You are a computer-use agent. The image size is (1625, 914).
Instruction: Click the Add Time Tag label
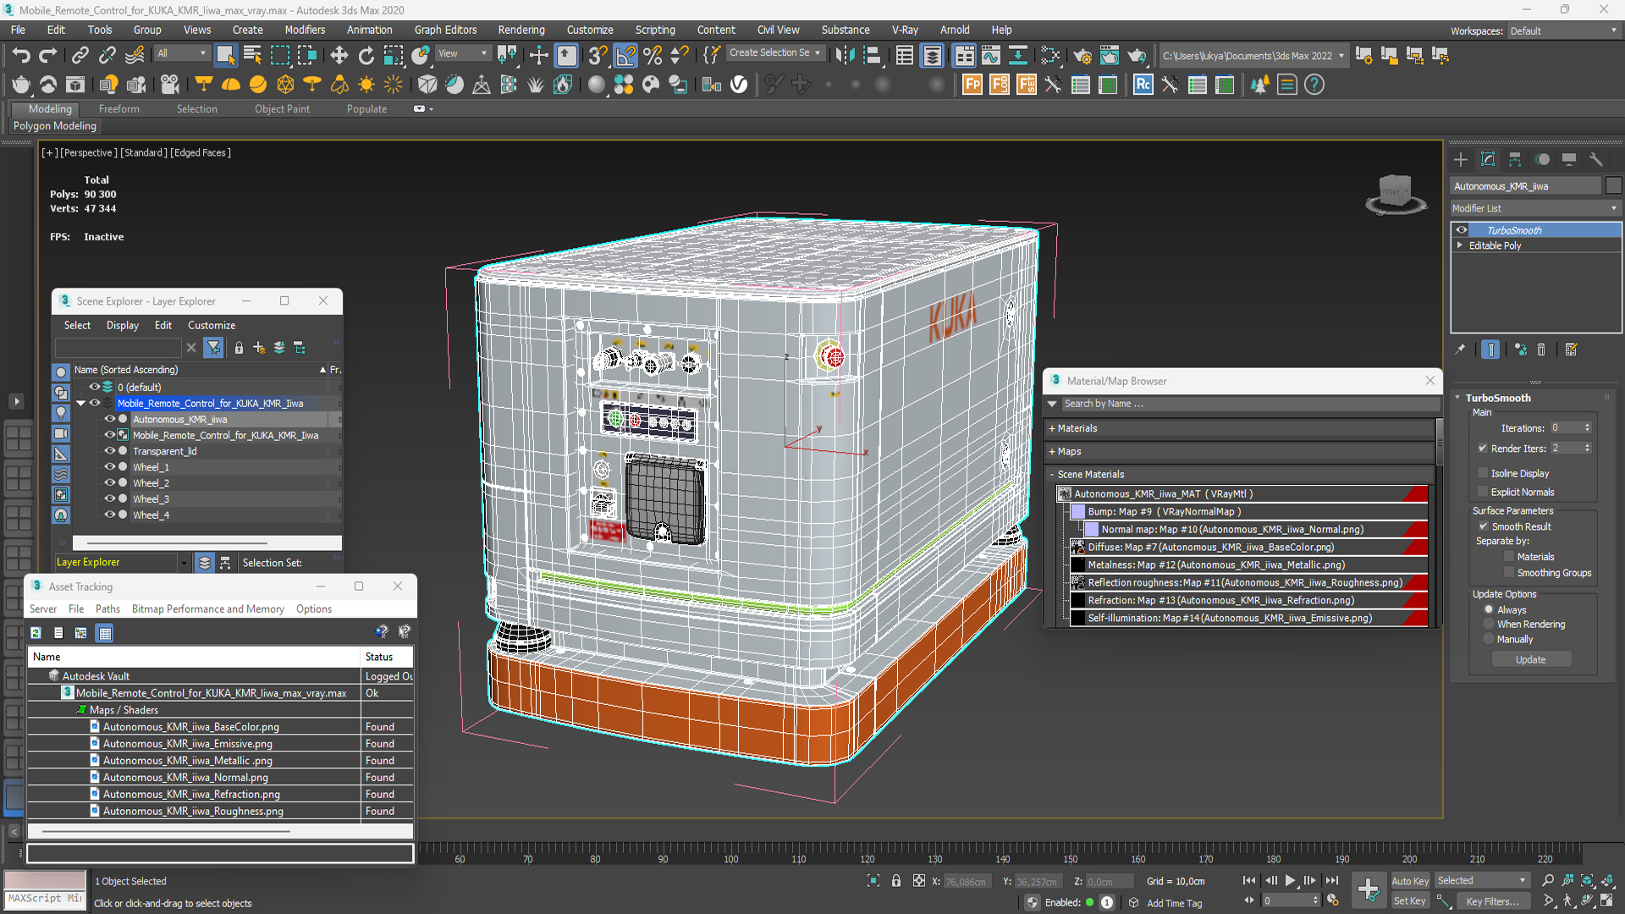tap(1175, 904)
